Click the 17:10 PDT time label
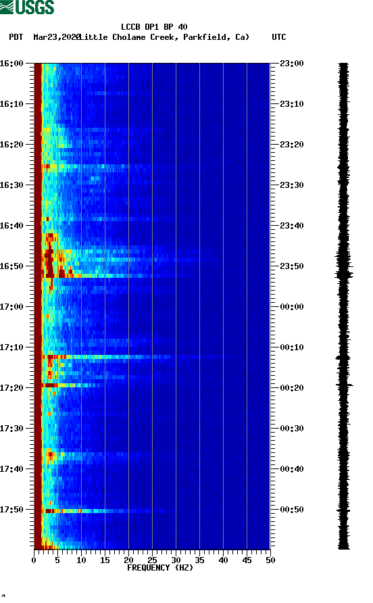Image resolution: width=373 pixels, height=603 pixels. click(11, 347)
